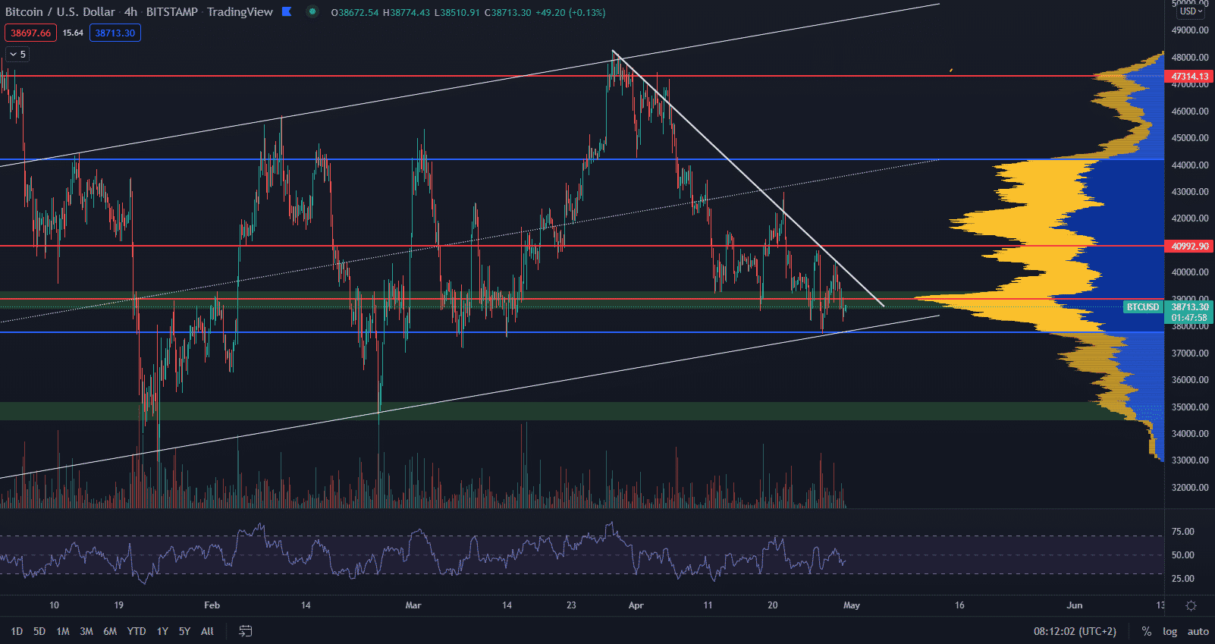1215x644 pixels.
Task: Click the BTCUSD price label tag
Action: (1142, 307)
